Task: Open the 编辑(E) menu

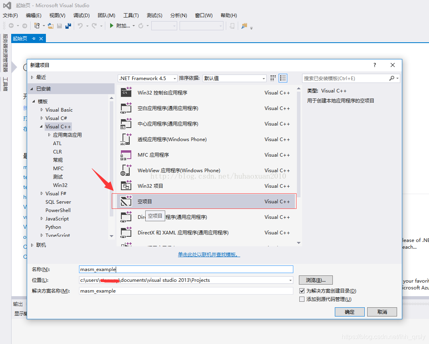Action: click(x=34, y=16)
